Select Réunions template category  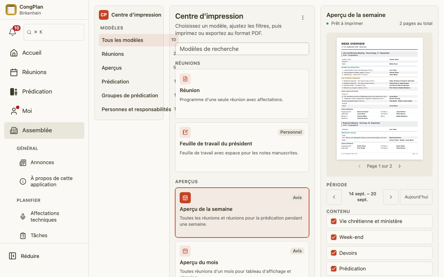point(139,54)
